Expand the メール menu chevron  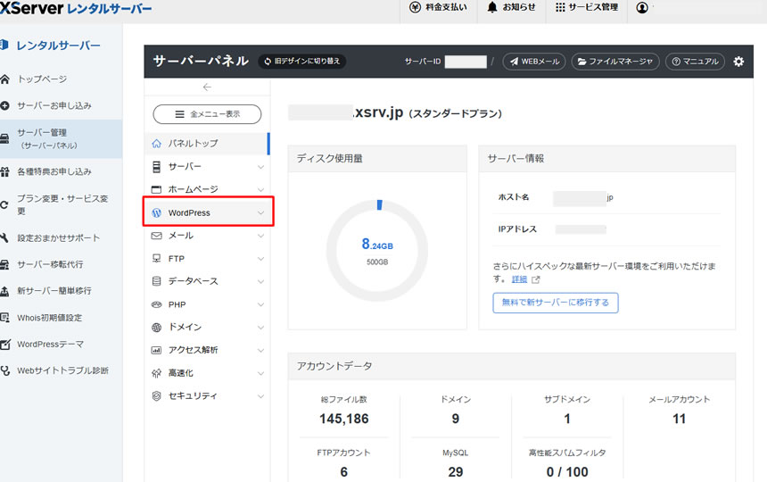pos(260,236)
